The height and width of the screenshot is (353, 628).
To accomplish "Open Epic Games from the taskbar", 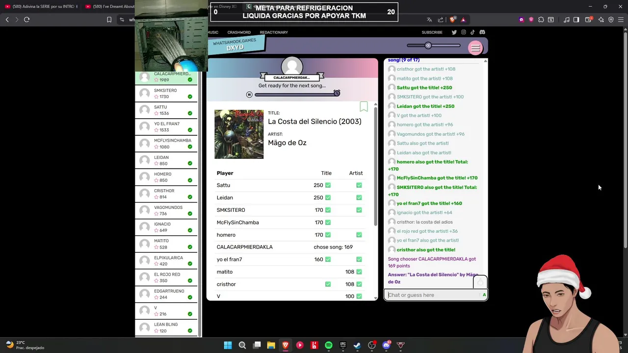I will click(343, 345).
